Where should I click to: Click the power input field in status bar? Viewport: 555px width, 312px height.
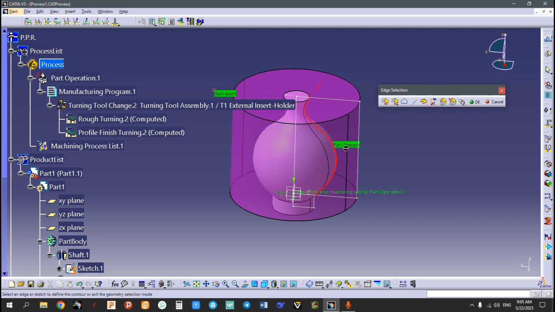coord(478,294)
